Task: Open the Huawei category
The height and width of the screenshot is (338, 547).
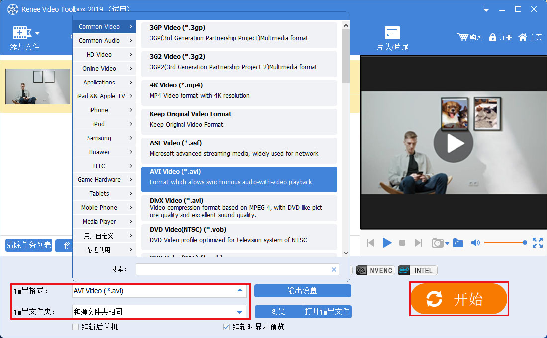Action: coord(104,152)
